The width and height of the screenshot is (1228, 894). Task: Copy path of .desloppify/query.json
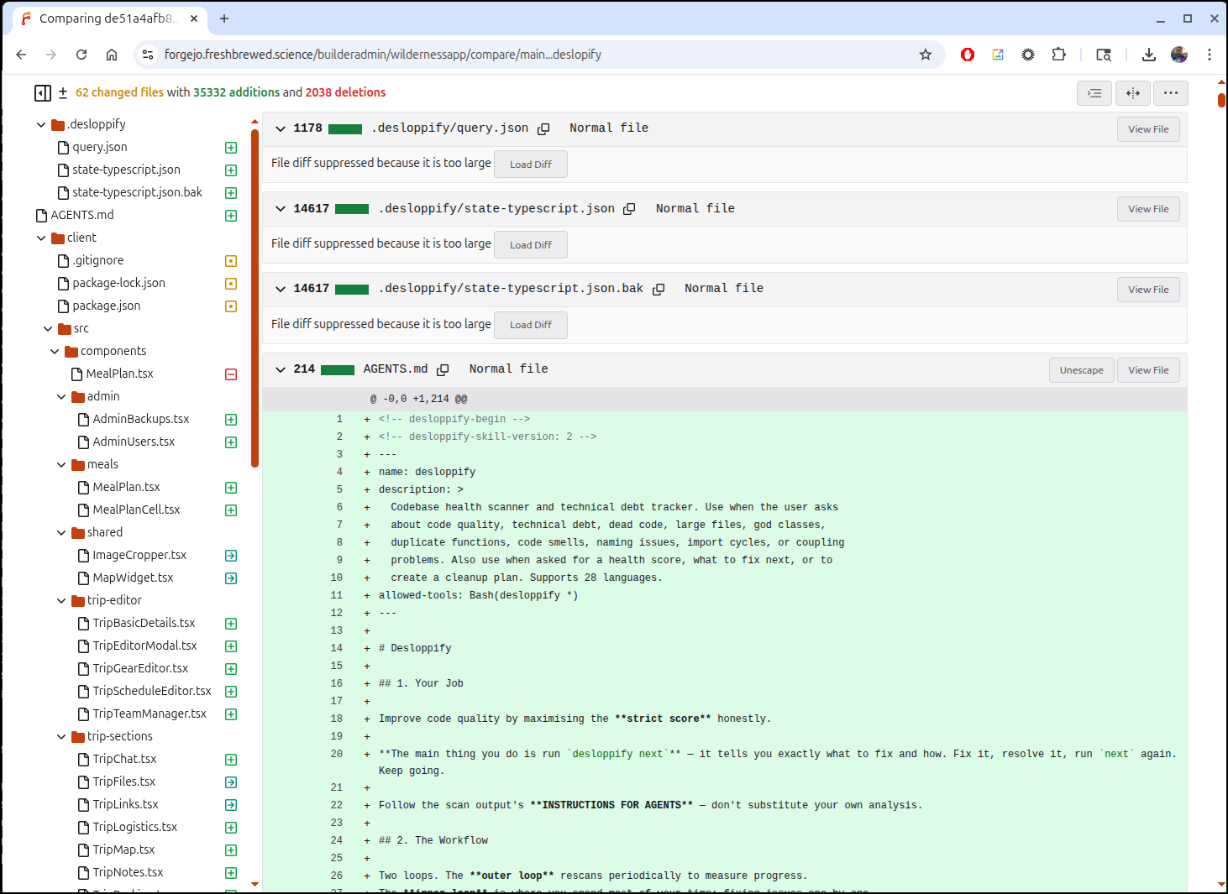543,128
